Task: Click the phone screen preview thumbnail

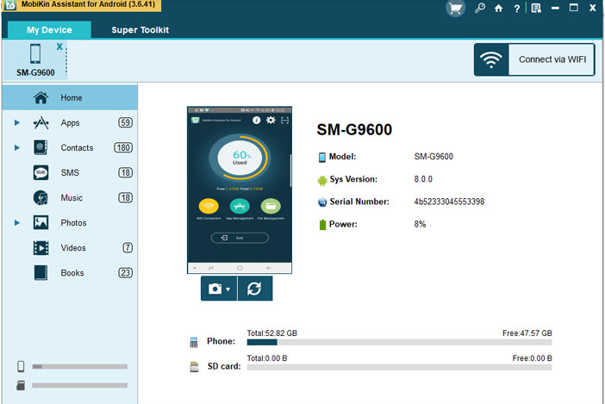Action: (x=240, y=190)
